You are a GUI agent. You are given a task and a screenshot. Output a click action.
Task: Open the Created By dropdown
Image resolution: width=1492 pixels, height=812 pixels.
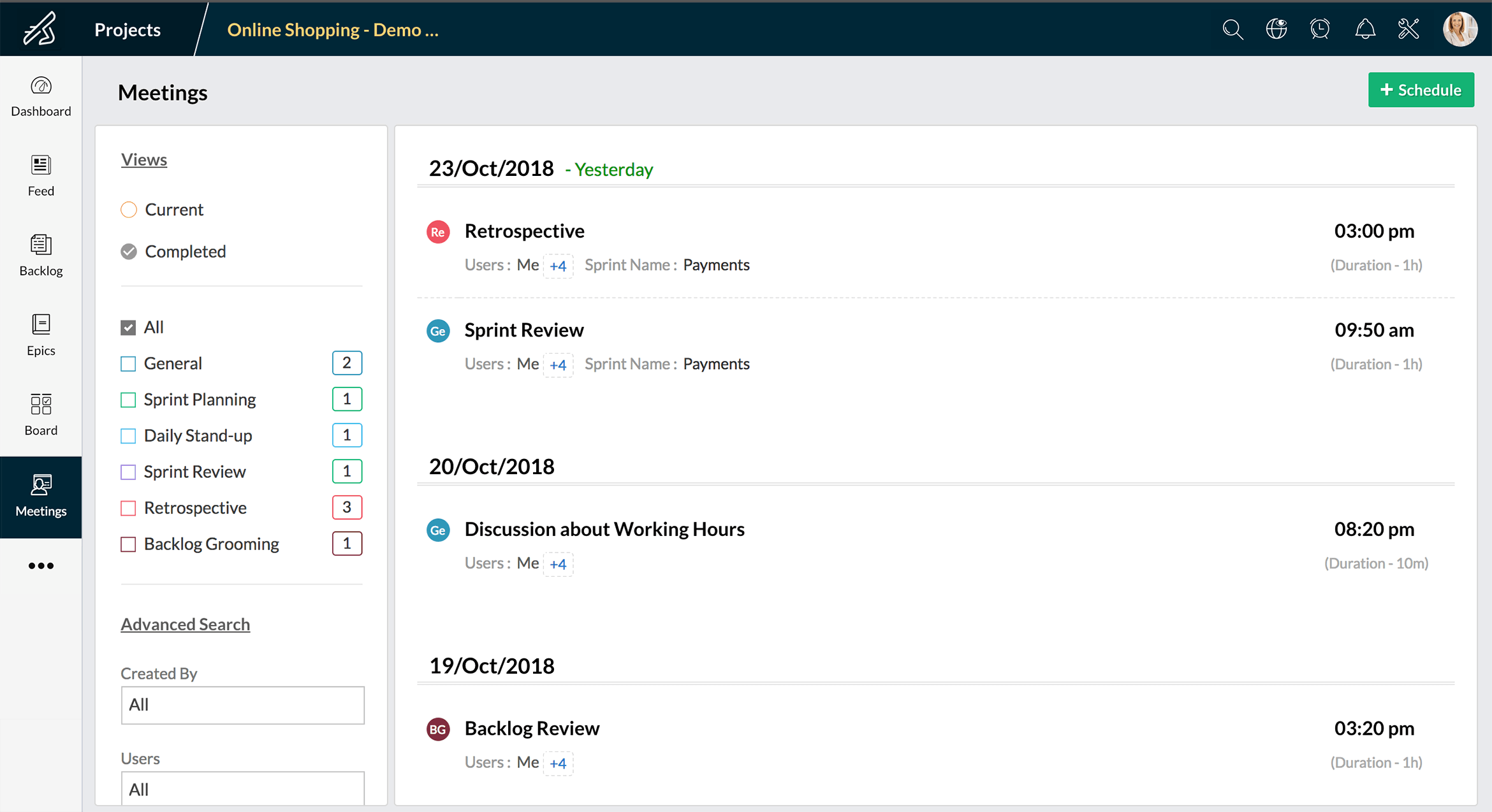coord(243,705)
